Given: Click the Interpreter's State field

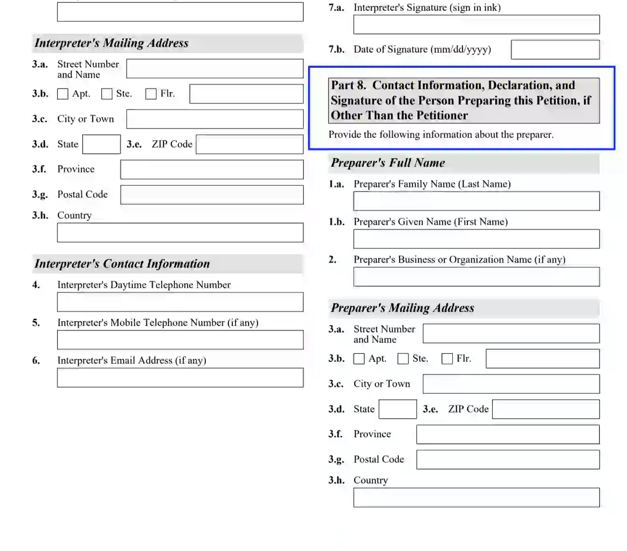Looking at the screenshot, I should 101,144.
